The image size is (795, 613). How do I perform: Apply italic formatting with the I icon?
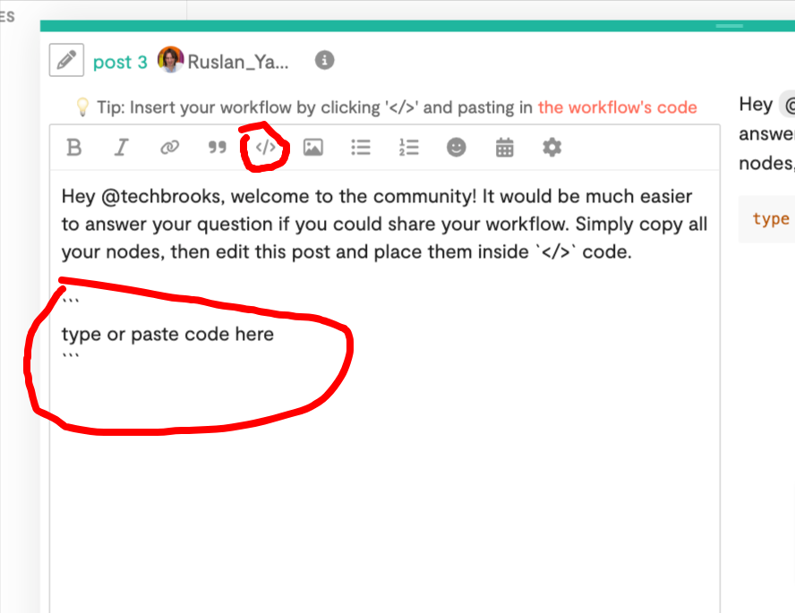(121, 148)
